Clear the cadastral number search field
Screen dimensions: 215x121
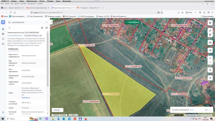click(47, 22)
